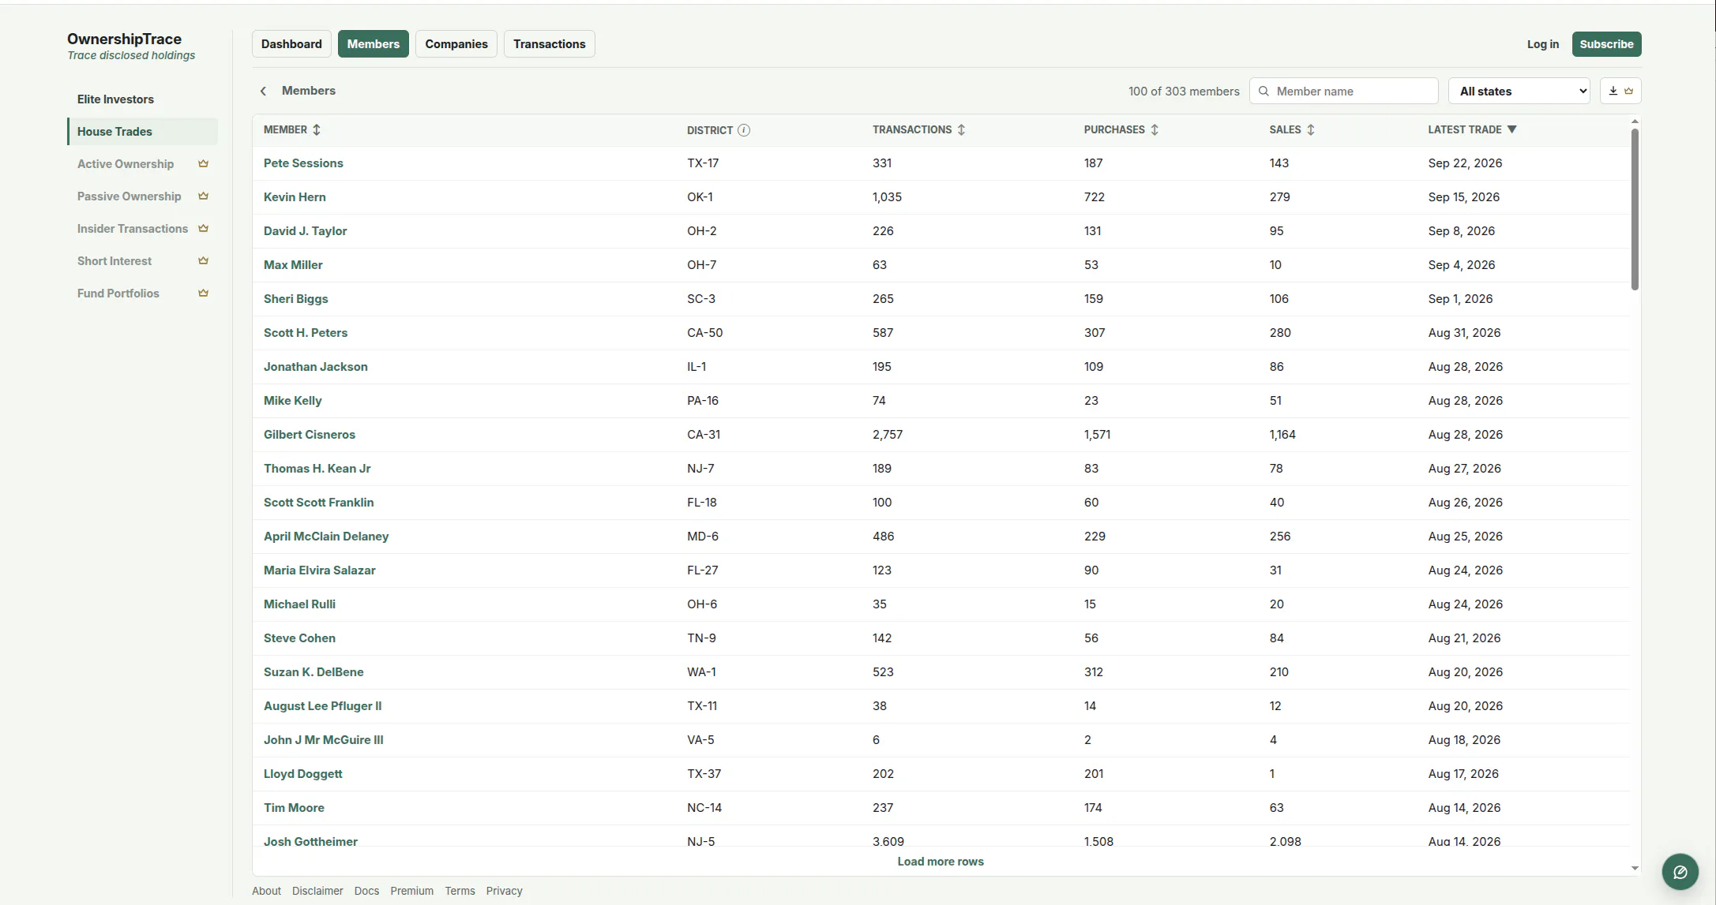This screenshot has height=905, width=1716.
Task: Toggle sort on Sales column
Action: pyautogui.click(x=1310, y=129)
